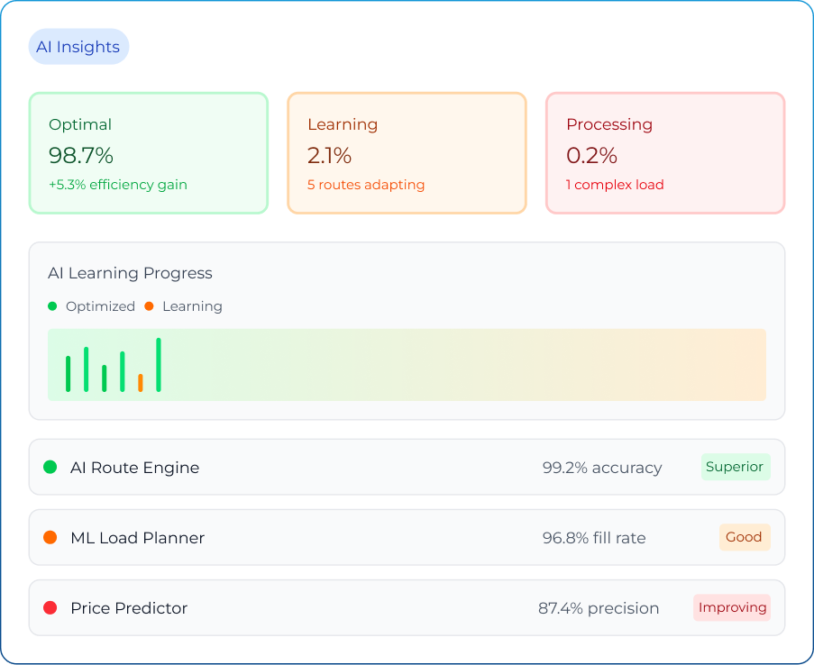The height and width of the screenshot is (665, 814).
Task: Select the first green bar in chart
Action: click(x=69, y=374)
